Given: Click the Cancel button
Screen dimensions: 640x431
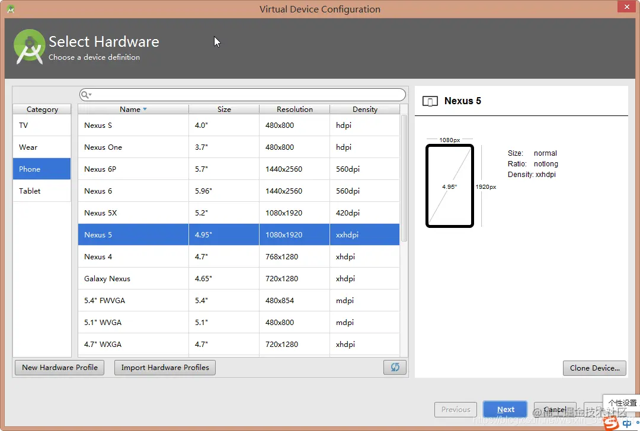Looking at the screenshot, I should tap(555, 409).
